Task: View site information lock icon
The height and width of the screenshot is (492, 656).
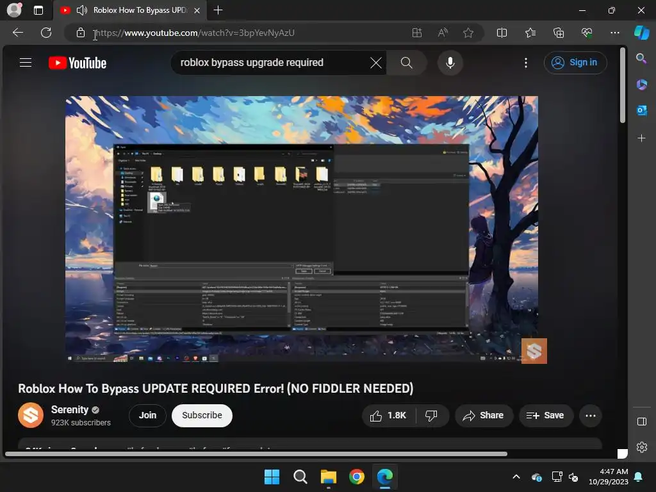Action: pyautogui.click(x=81, y=33)
